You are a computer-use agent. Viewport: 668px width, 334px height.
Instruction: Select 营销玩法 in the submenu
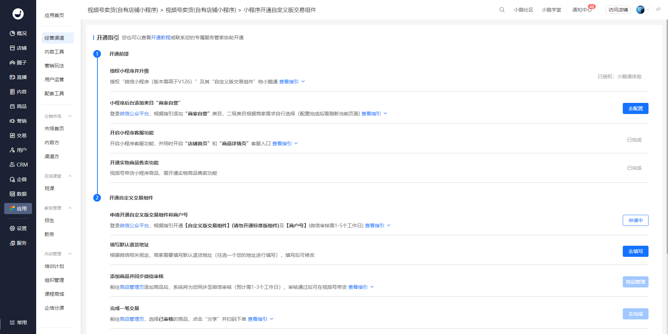(54, 66)
